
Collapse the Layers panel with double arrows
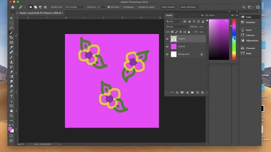pos(202,15)
